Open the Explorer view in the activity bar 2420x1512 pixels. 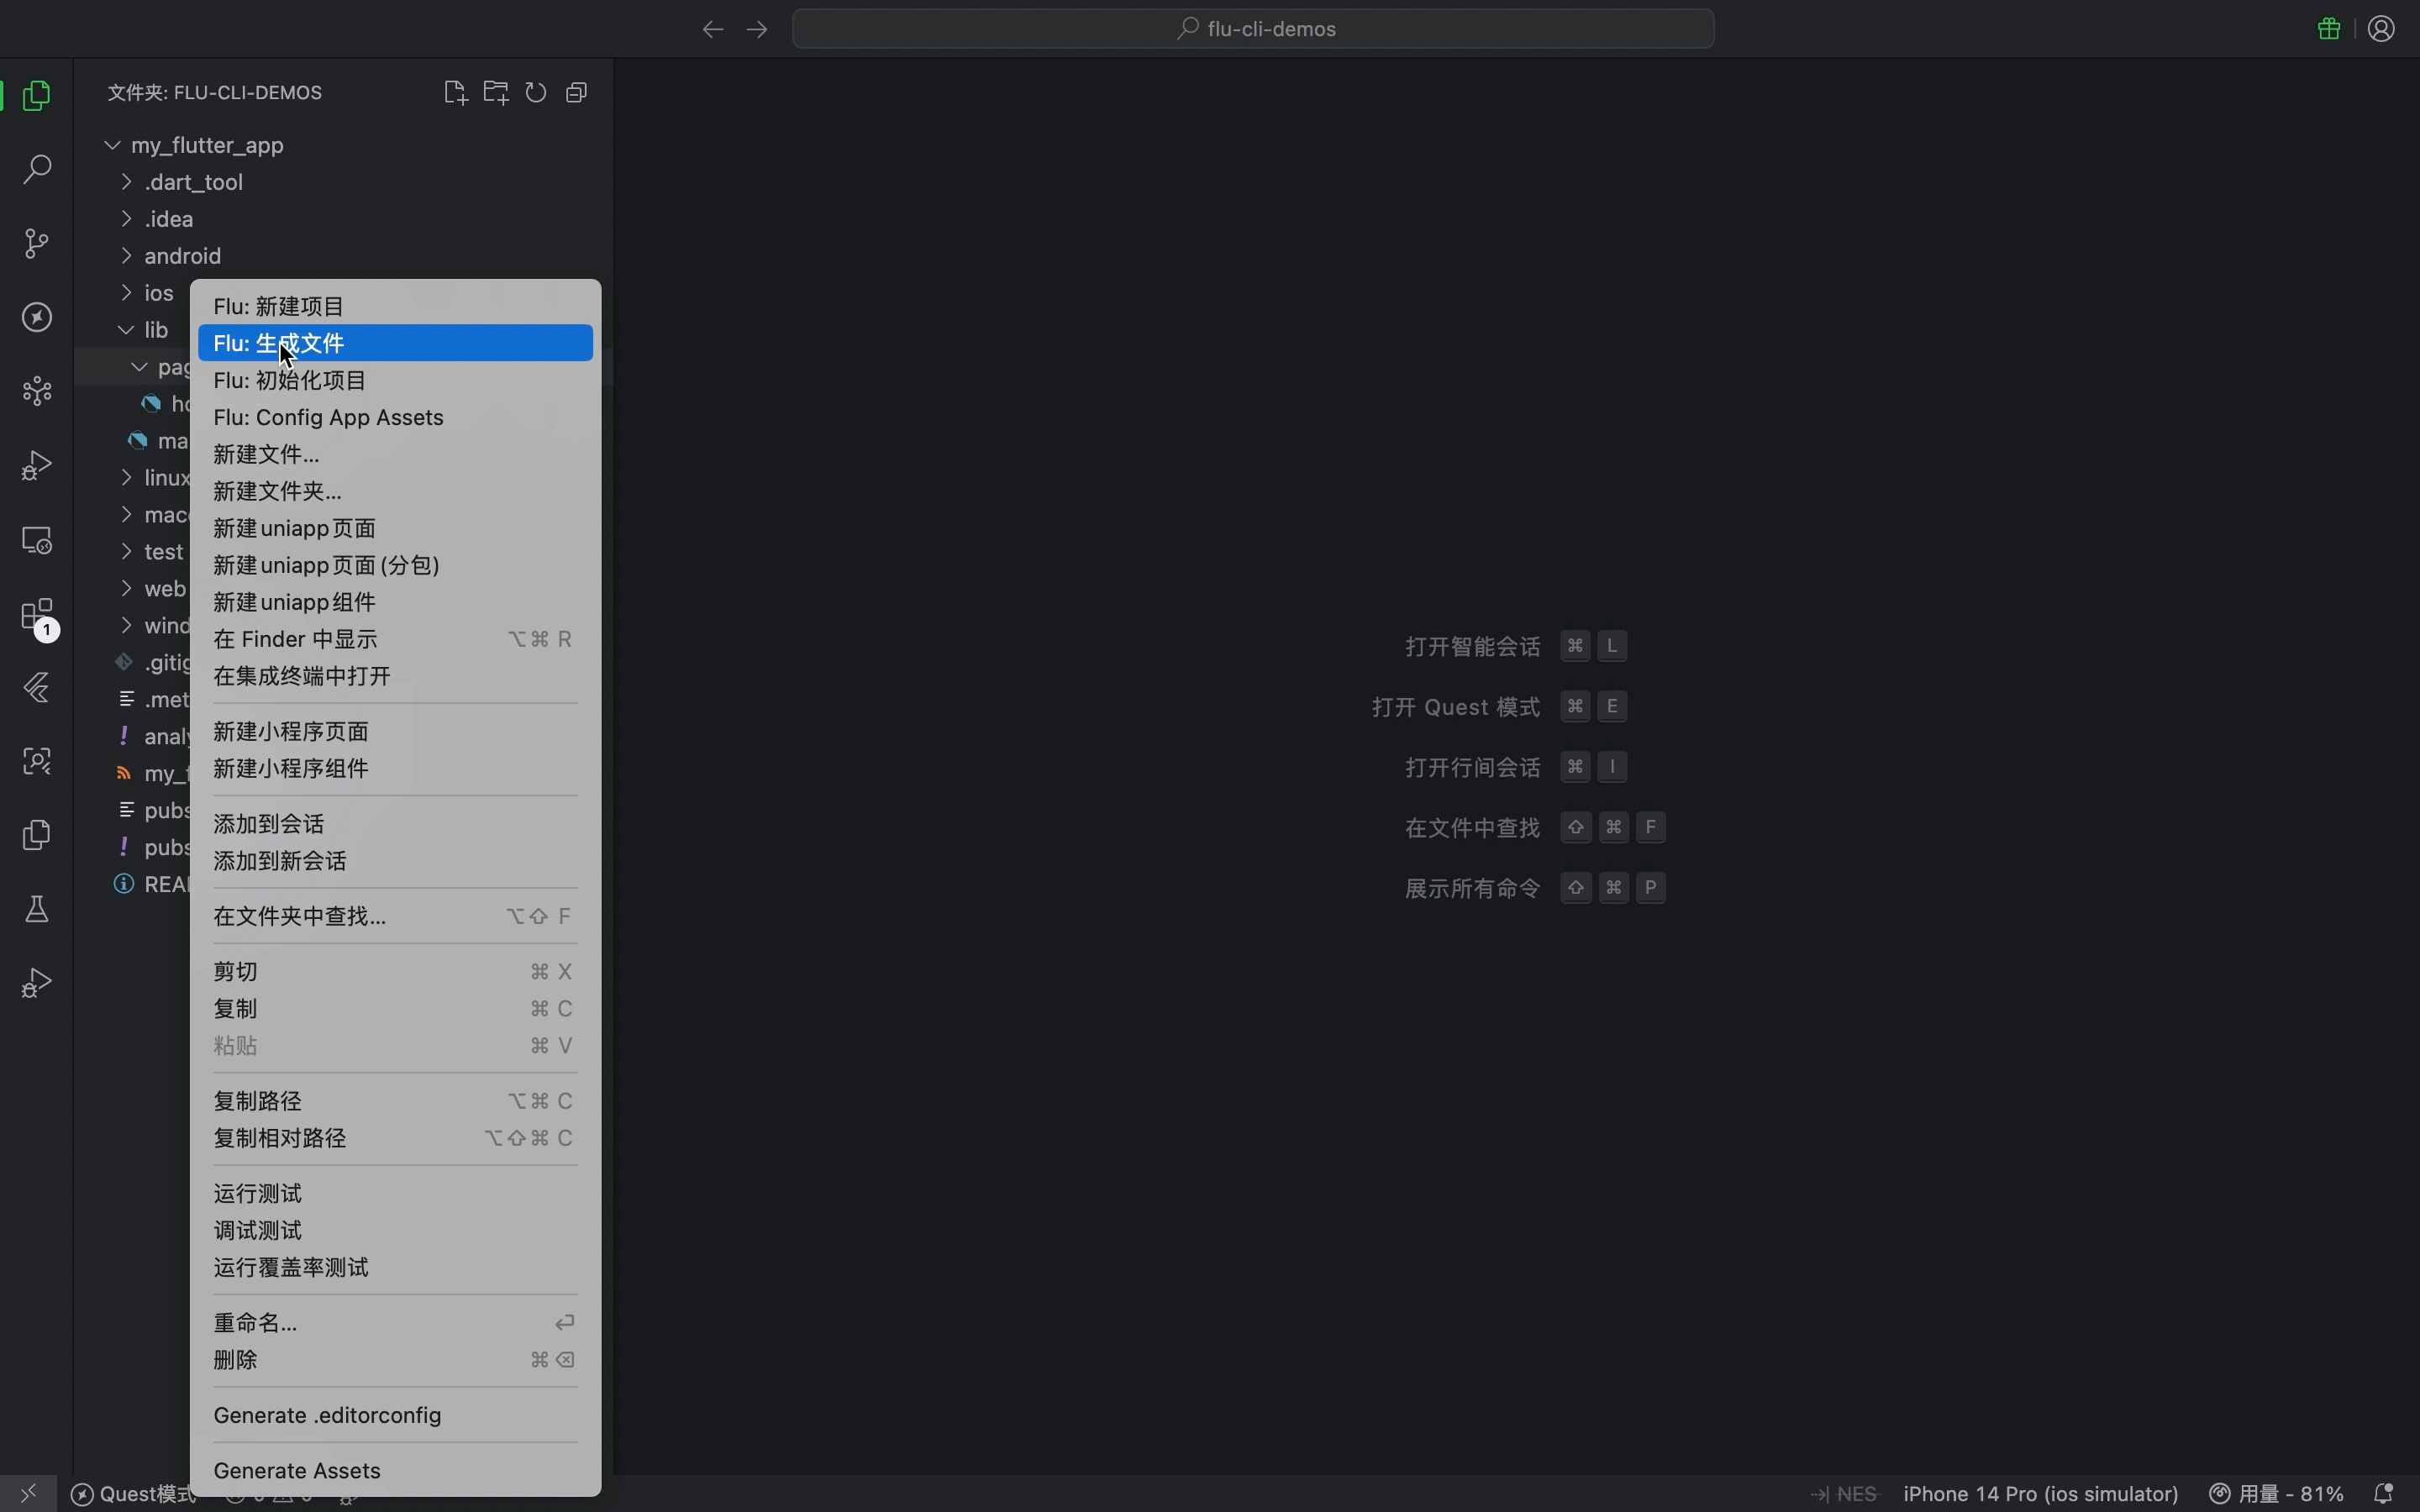tap(37, 95)
